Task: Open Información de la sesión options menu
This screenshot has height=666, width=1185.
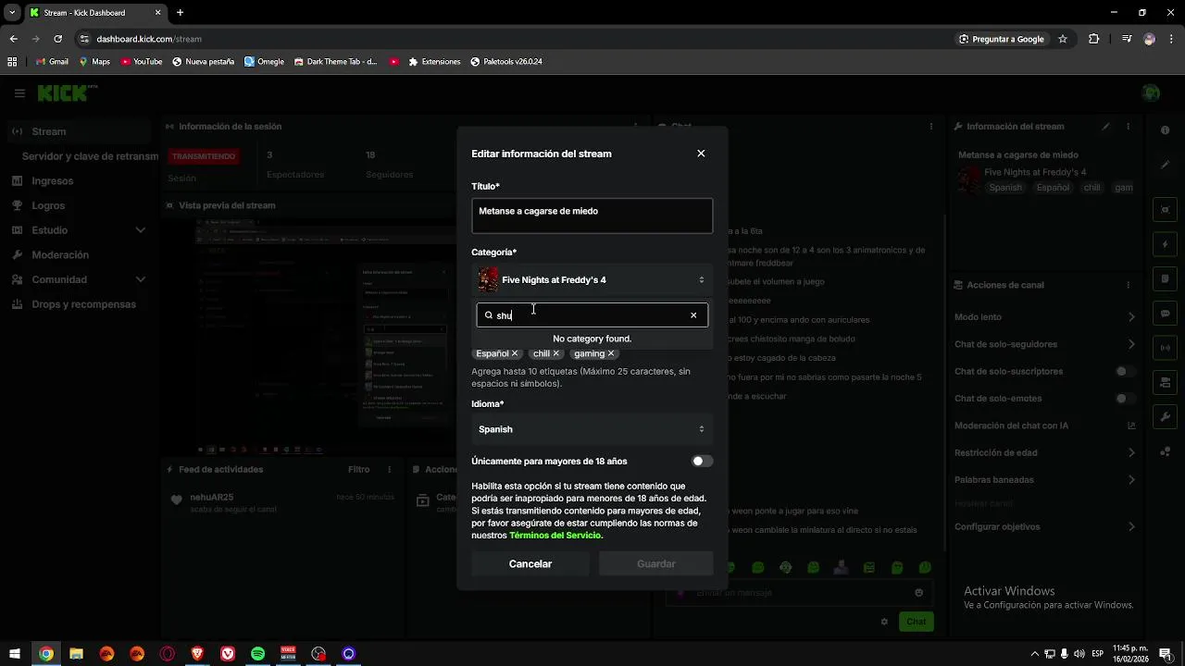Action: [x=635, y=127]
